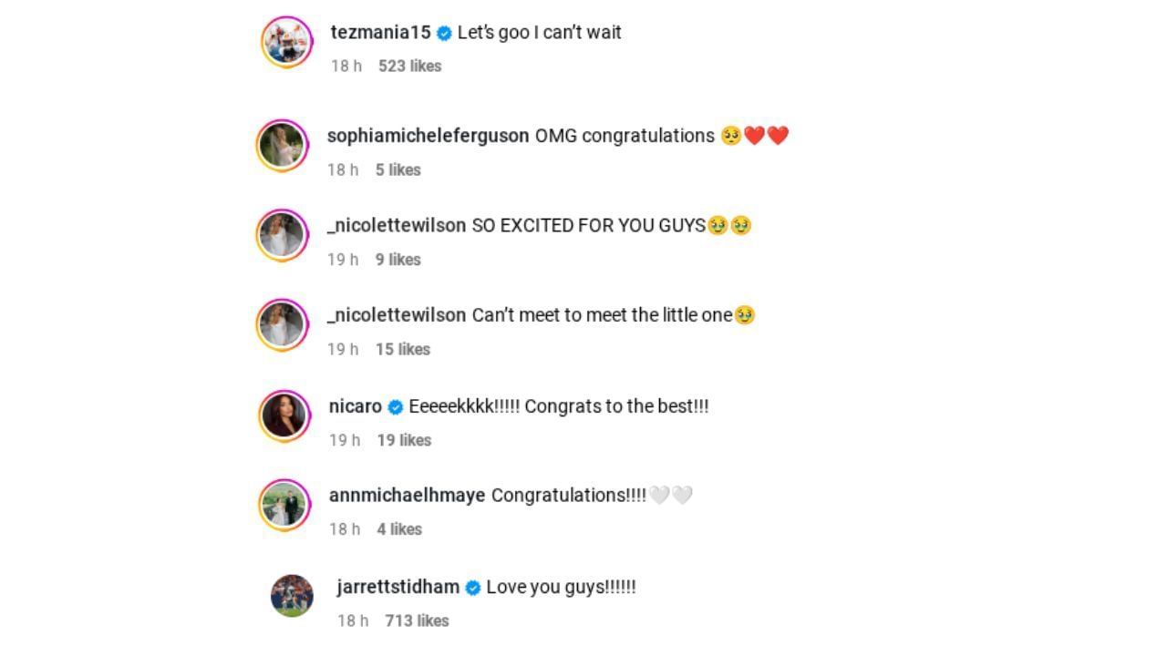Open nicaro's profile picture
1167x656 pixels.
pos(284,416)
